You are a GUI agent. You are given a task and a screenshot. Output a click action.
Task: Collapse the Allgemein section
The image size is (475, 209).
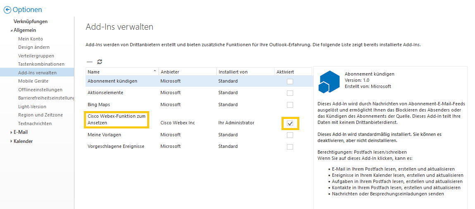pos(11,30)
